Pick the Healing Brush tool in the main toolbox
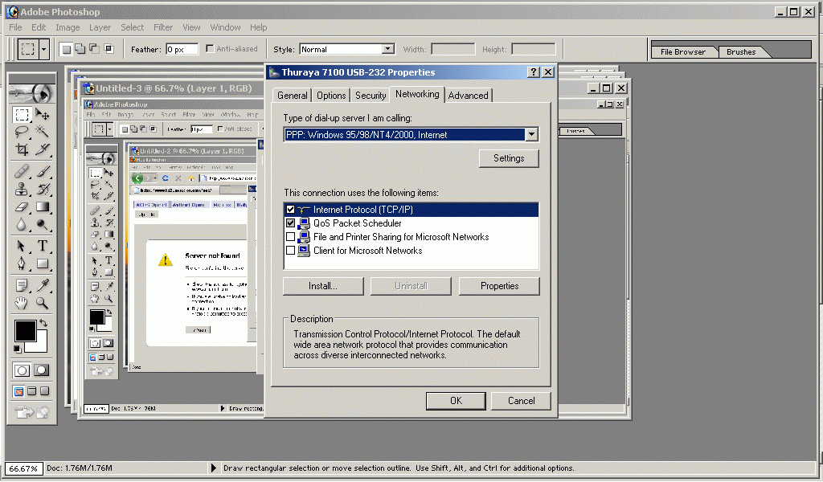 22,171
